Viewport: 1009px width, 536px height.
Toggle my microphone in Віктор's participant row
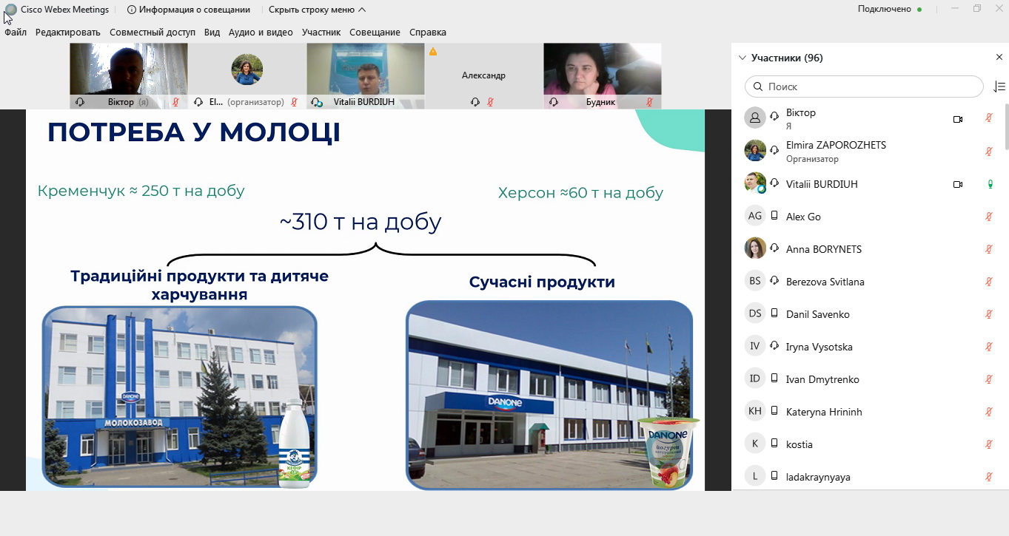989,119
